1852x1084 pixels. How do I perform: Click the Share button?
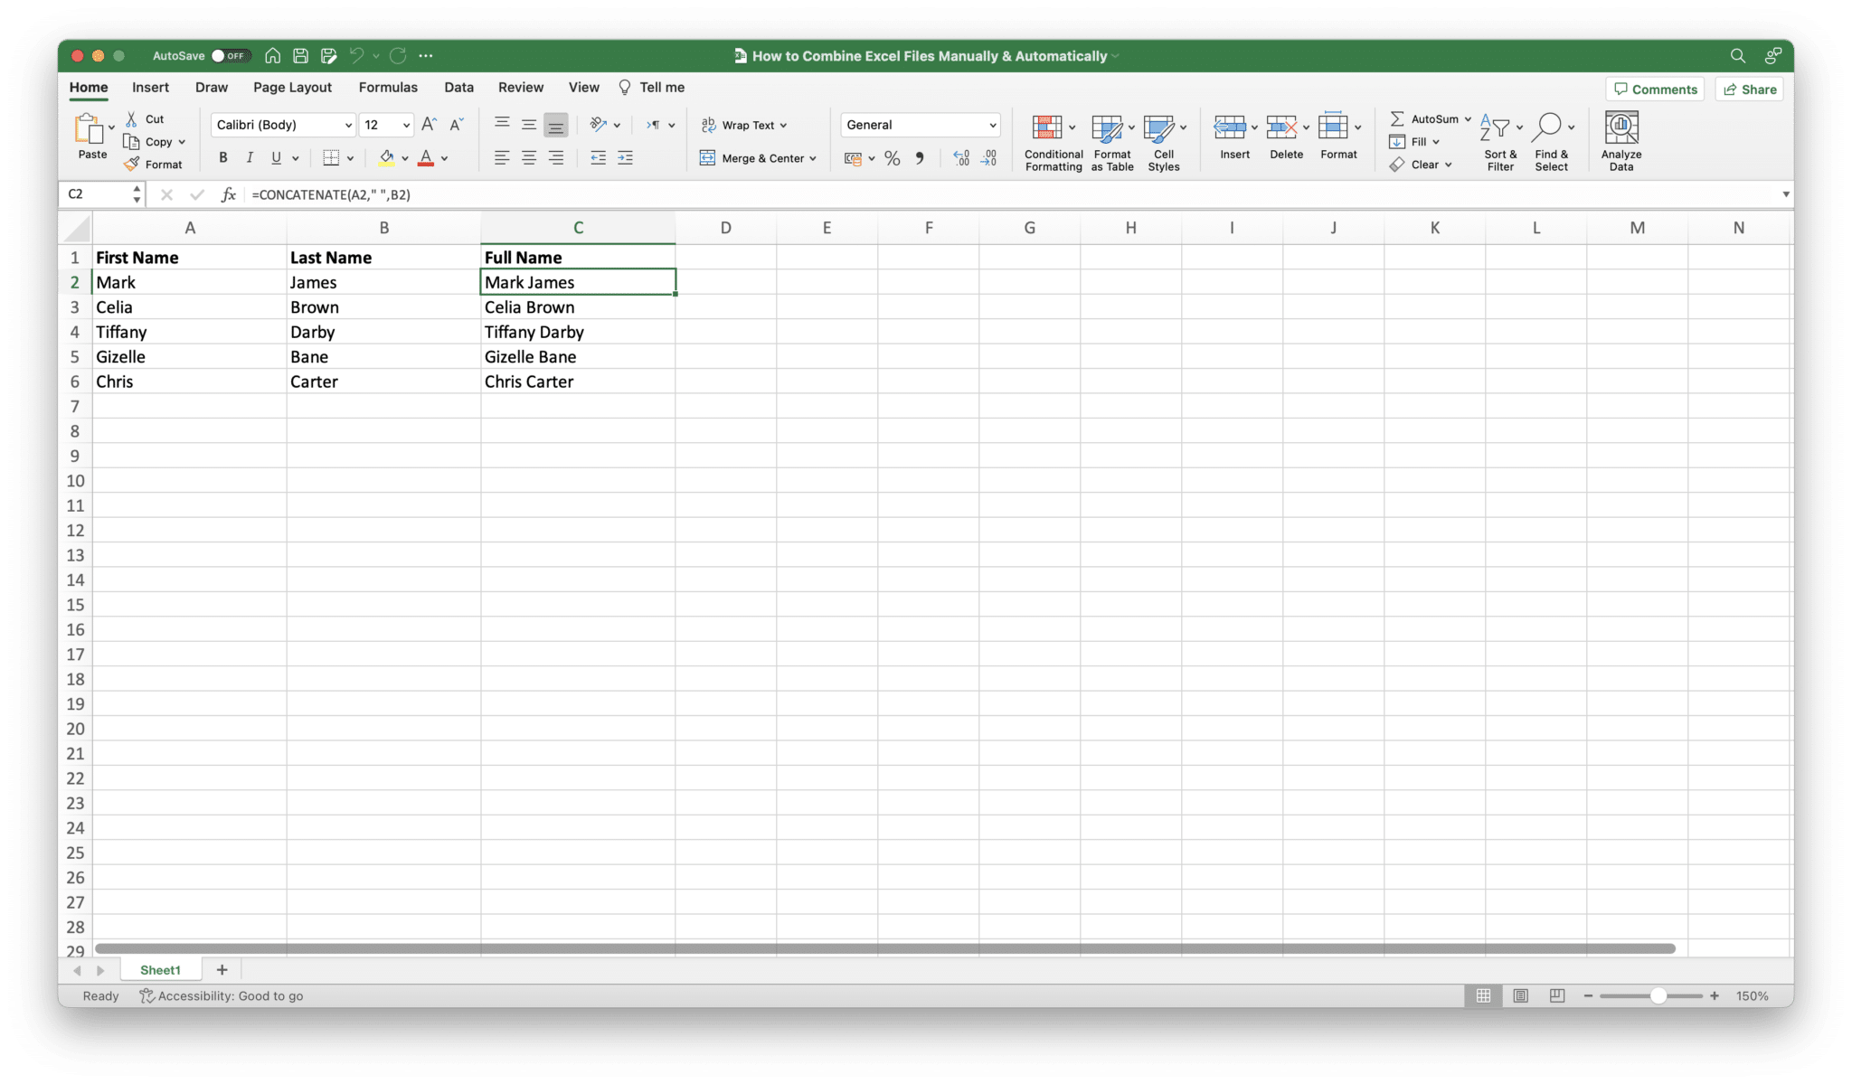click(1749, 90)
